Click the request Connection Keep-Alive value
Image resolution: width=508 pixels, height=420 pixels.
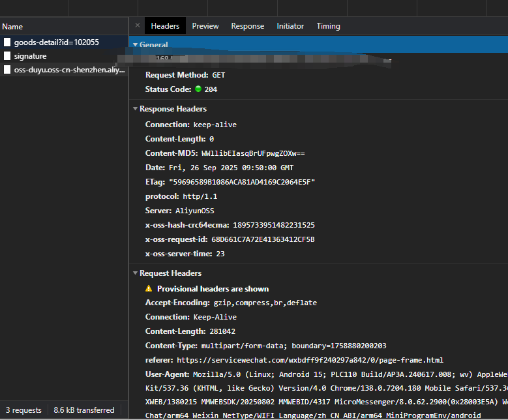pyautogui.click(x=215, y=317)
